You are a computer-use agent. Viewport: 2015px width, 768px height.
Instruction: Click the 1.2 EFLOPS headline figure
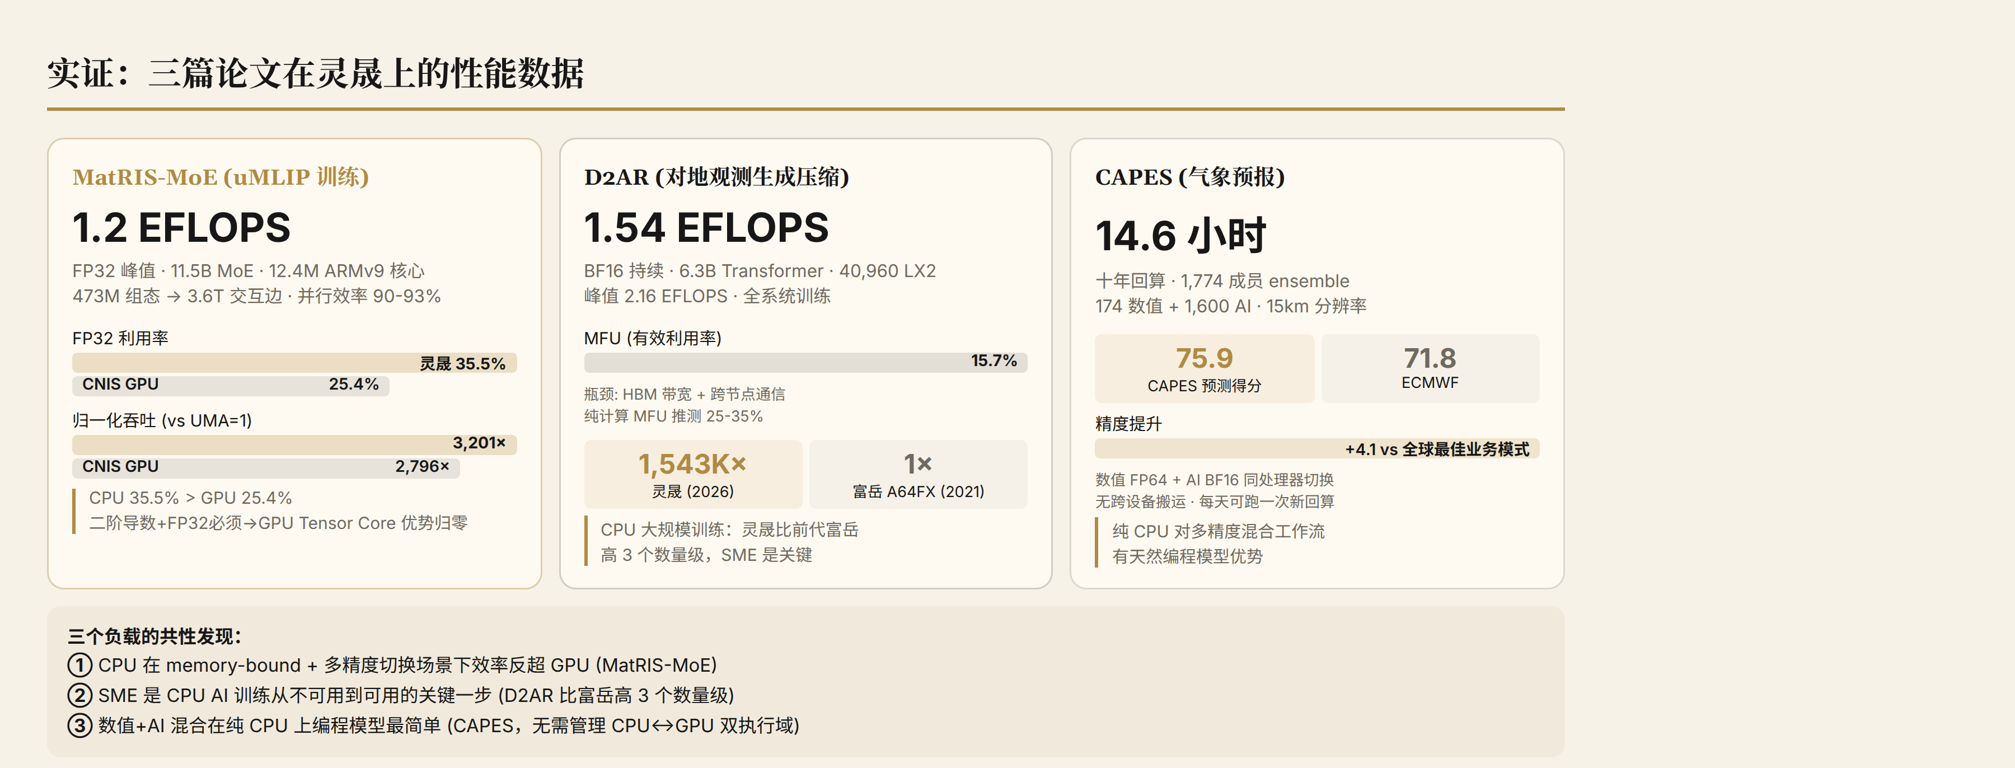coord(181,228)
